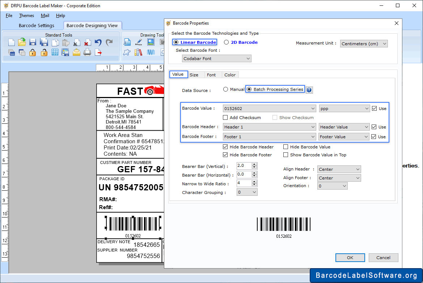Open the ppp series dropdown

[x=344, y=109]
